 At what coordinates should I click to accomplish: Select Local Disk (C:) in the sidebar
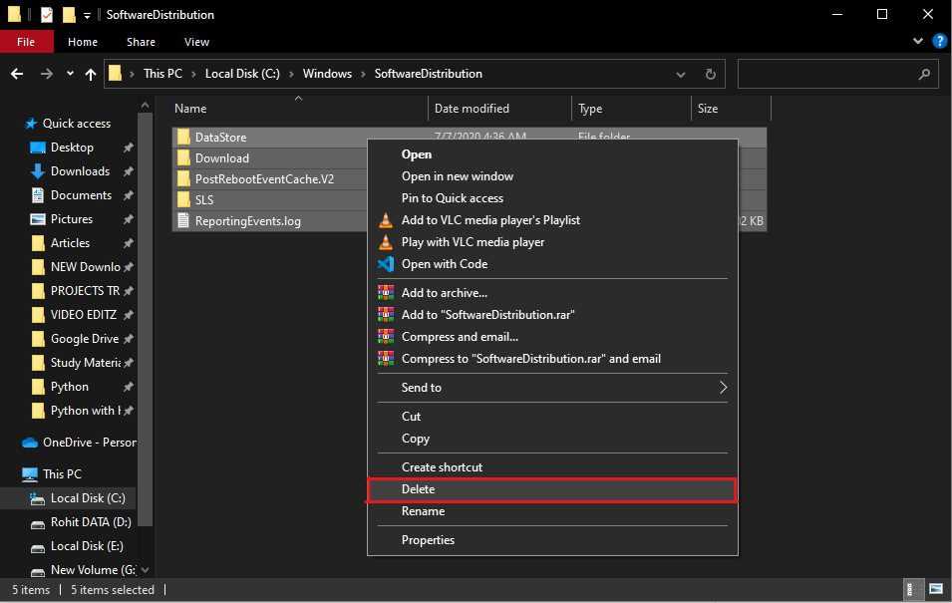tap(88, 498)
